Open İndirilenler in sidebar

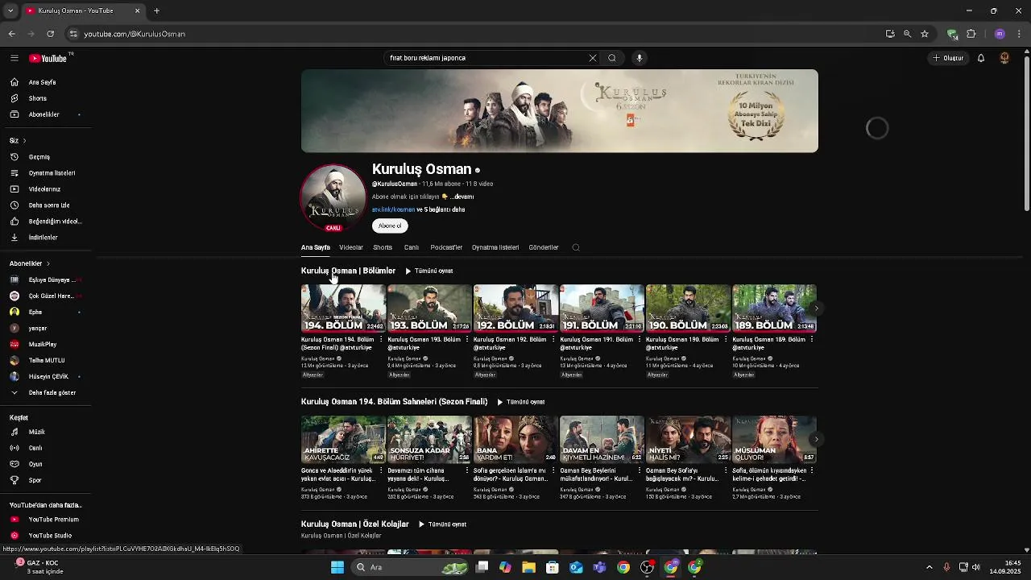(x=45, y=238)
